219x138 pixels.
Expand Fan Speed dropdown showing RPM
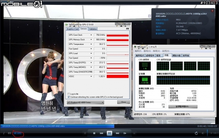pyautogui.click(x=91, y=58)
